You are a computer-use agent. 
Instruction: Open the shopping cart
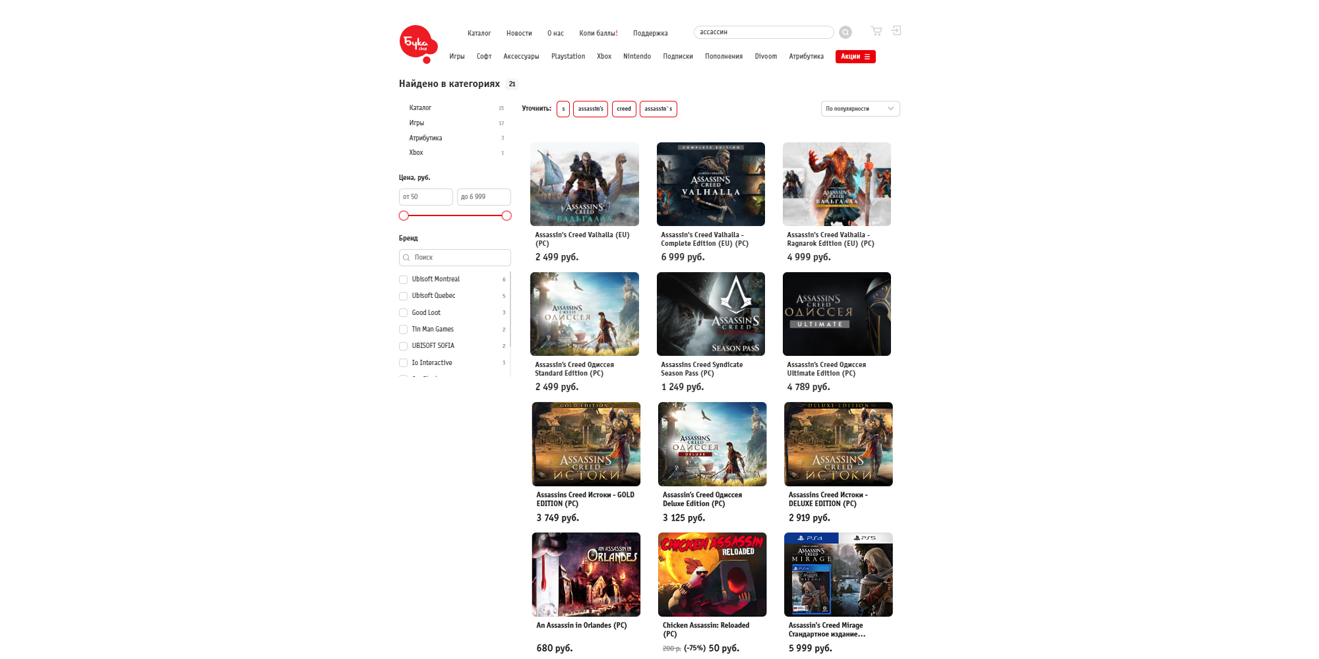[876, 31]
